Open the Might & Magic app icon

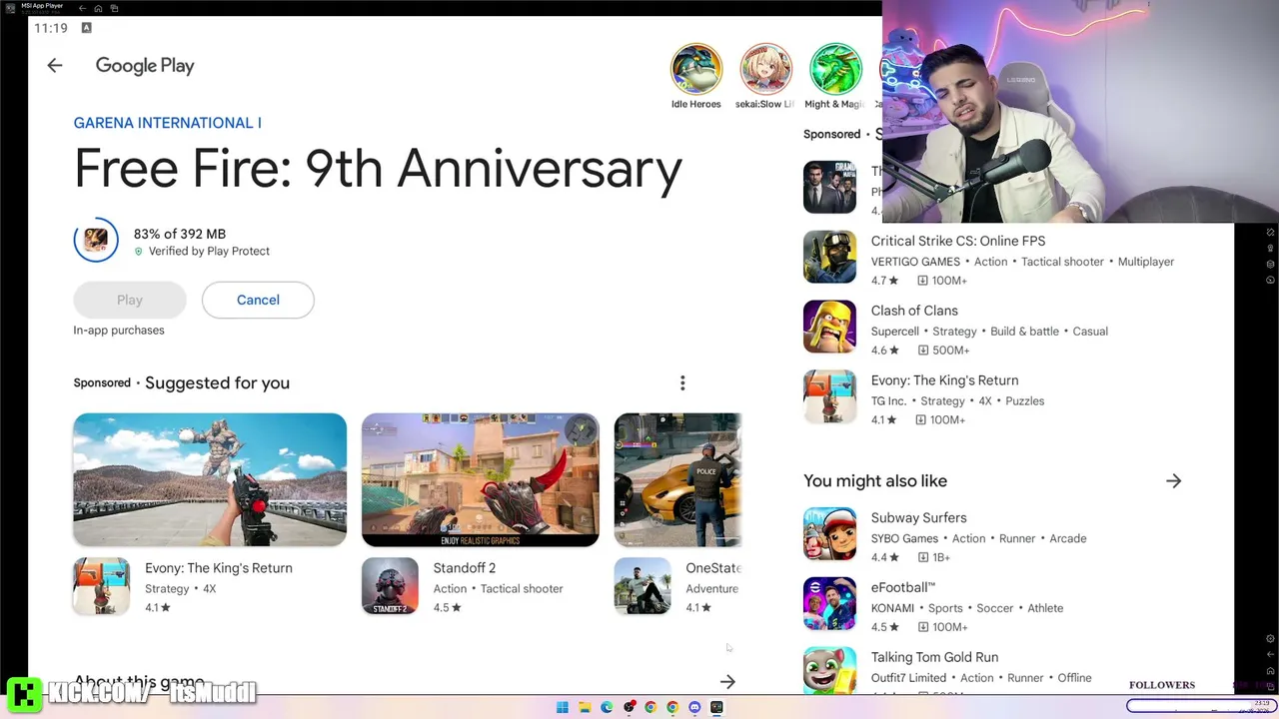tap(835, 68)
